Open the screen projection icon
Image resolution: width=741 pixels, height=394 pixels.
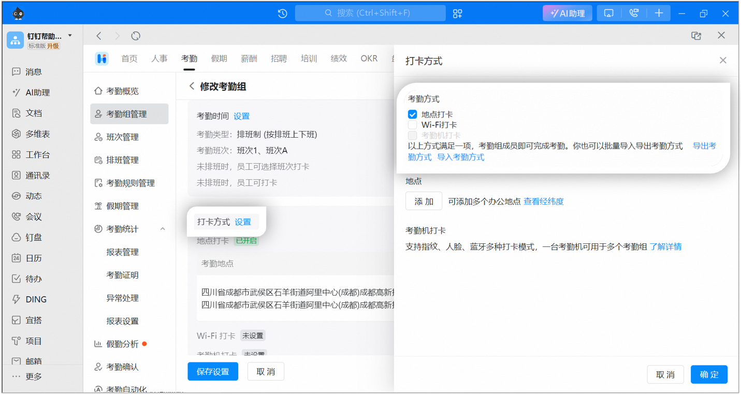(x=609, y=13)
